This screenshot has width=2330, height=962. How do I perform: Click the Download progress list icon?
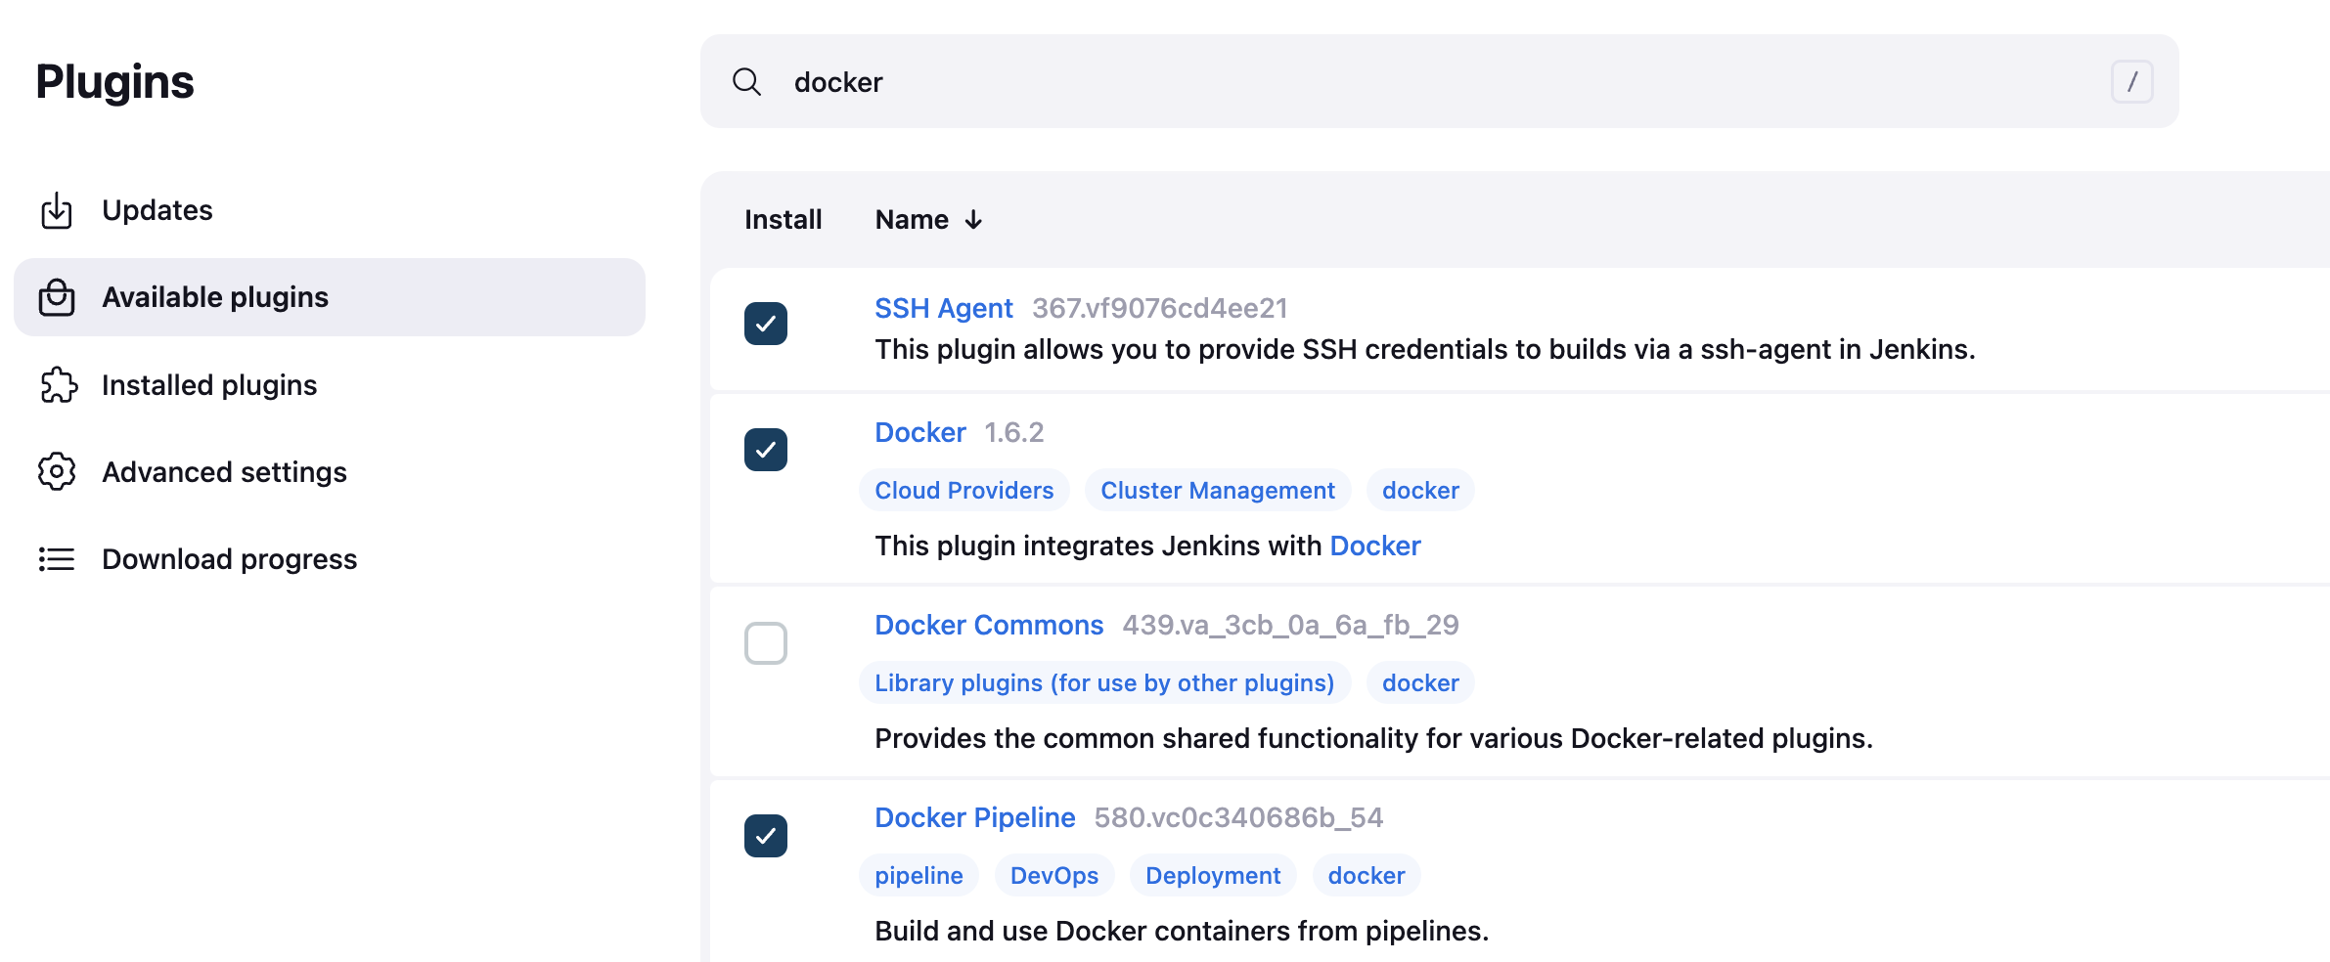57,559
